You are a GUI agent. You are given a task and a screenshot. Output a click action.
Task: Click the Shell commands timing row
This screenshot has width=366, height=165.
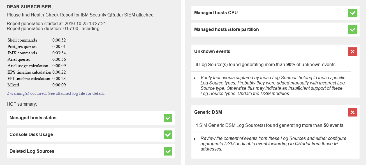pos(36,40)
